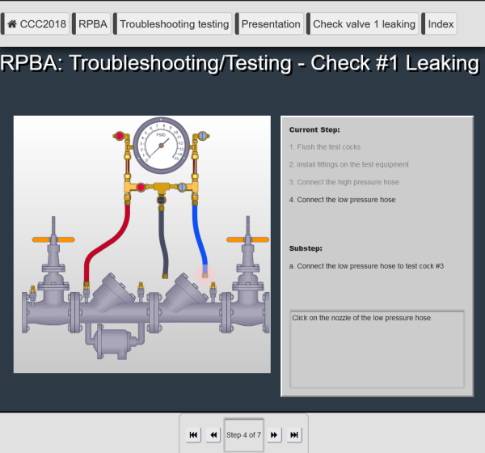Viewport: 485px width, 453px height.
Task: Go back to the previous step
Action: [213, 435]
